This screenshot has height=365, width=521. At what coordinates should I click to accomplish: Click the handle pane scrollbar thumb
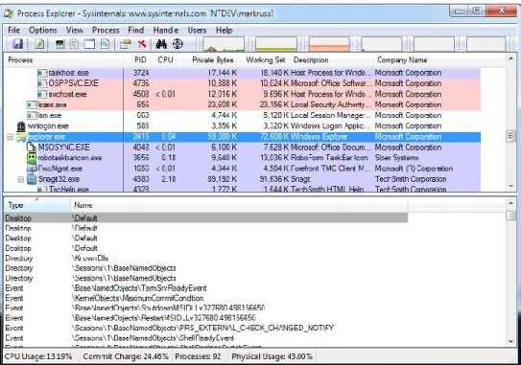point(511,216)
